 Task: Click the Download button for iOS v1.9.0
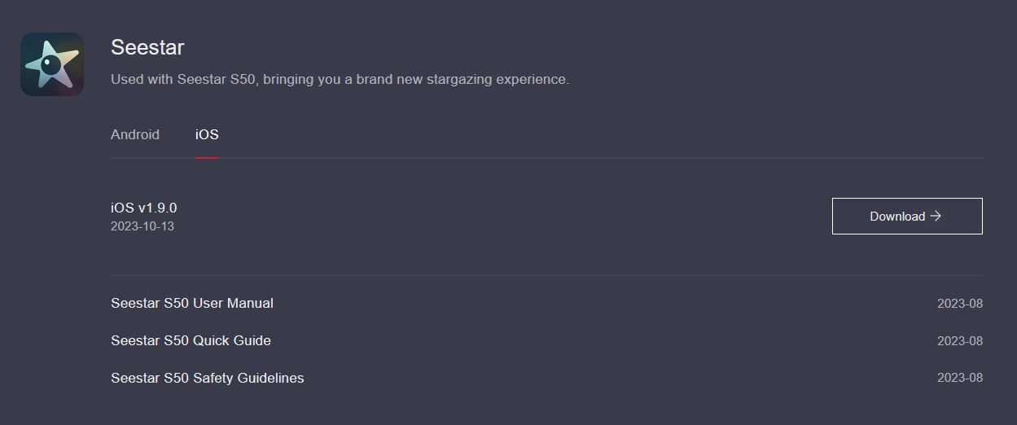(907, 216)
